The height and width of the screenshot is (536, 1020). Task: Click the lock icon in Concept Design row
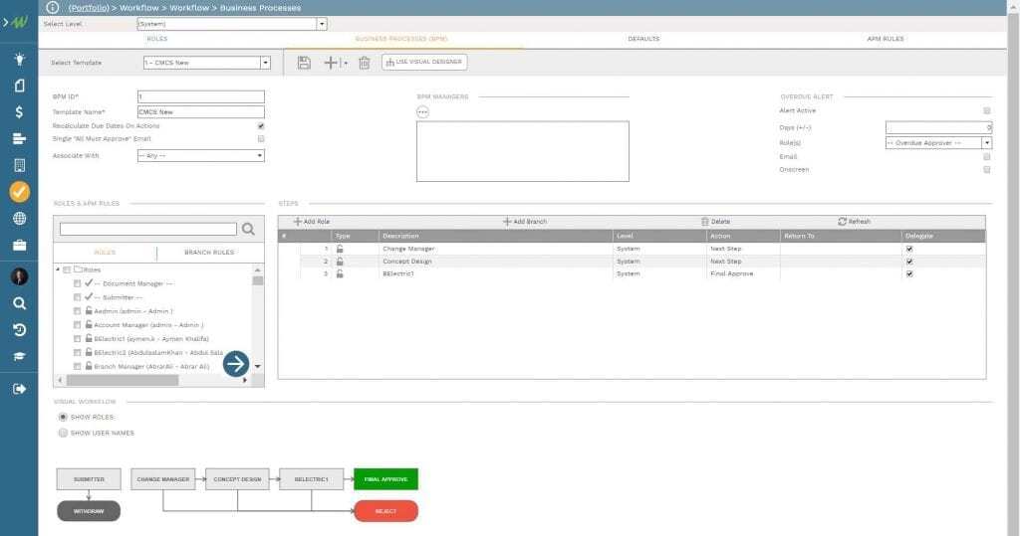point(340,262)
